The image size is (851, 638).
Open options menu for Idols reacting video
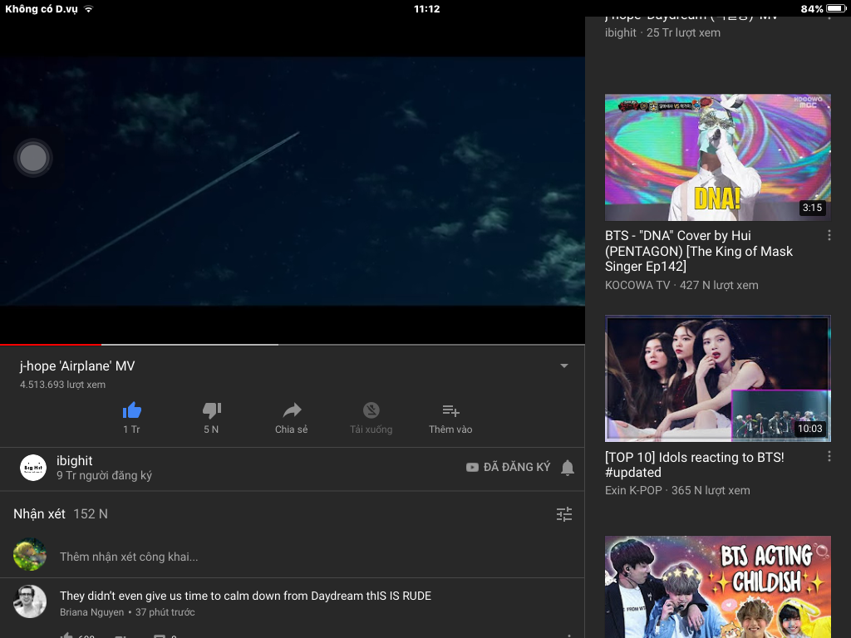[x=829, y=457]
